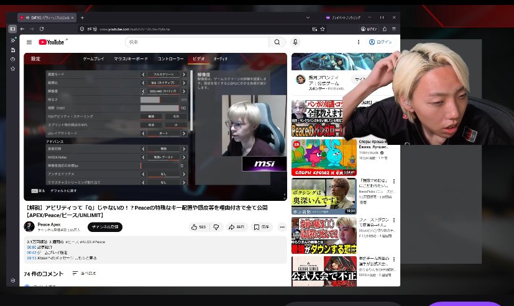This screenshot has width=514, height=306.
Task: Expand the list-all-tabs chevron in tab bar
Action: coord(308,17)
